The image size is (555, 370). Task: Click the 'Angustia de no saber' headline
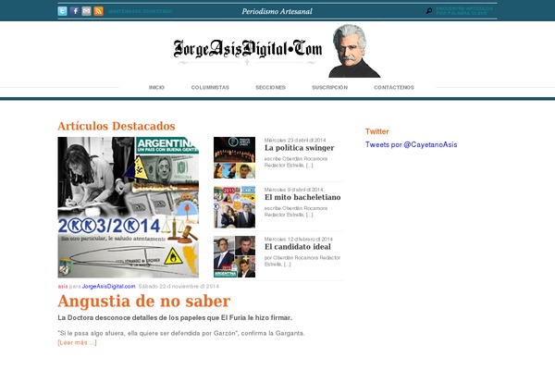coord(144,302)
